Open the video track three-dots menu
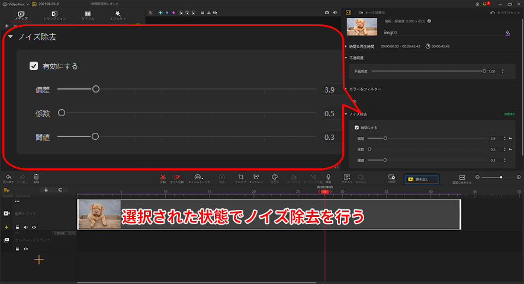 click(17, 202)
